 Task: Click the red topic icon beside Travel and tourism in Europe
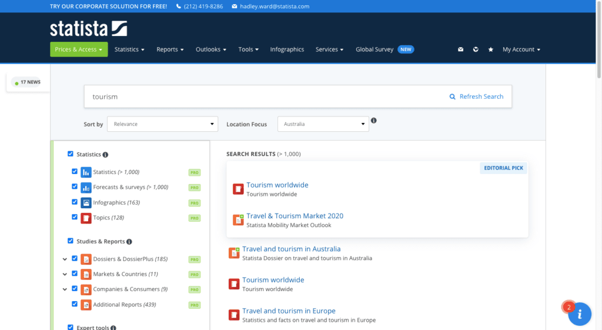pyautogui.click(x=234, y=315)
